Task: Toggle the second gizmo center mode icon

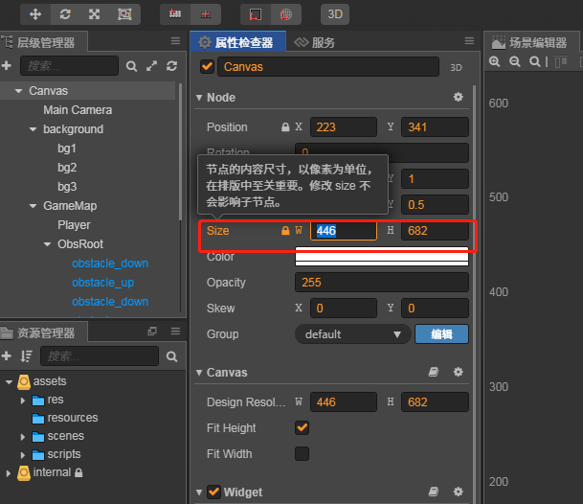Action: (206, 14)
